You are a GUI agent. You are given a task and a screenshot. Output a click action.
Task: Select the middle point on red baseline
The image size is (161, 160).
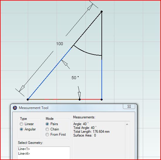point(79,99)
